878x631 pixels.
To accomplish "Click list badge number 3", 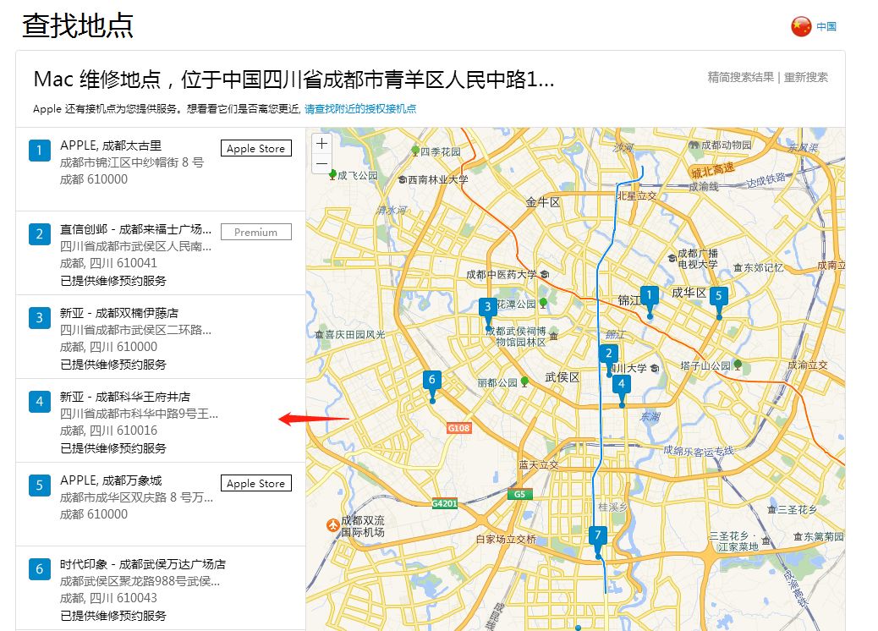I will [x=39, y=318].
